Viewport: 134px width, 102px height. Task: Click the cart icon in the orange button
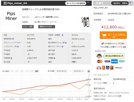point(104,35)
